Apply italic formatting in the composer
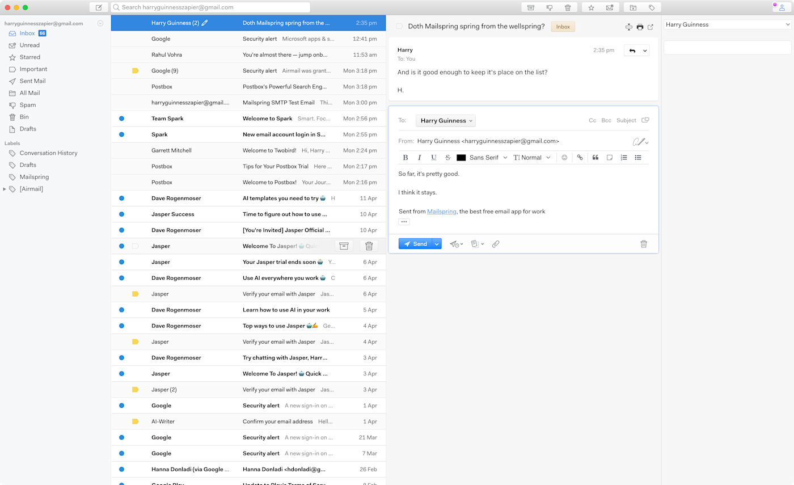This screenshot has width=794, height=485. tap(420, 158)
